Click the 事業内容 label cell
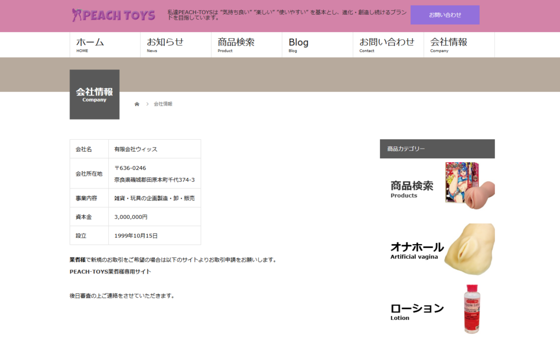560x344 pixels. [89, 198]
